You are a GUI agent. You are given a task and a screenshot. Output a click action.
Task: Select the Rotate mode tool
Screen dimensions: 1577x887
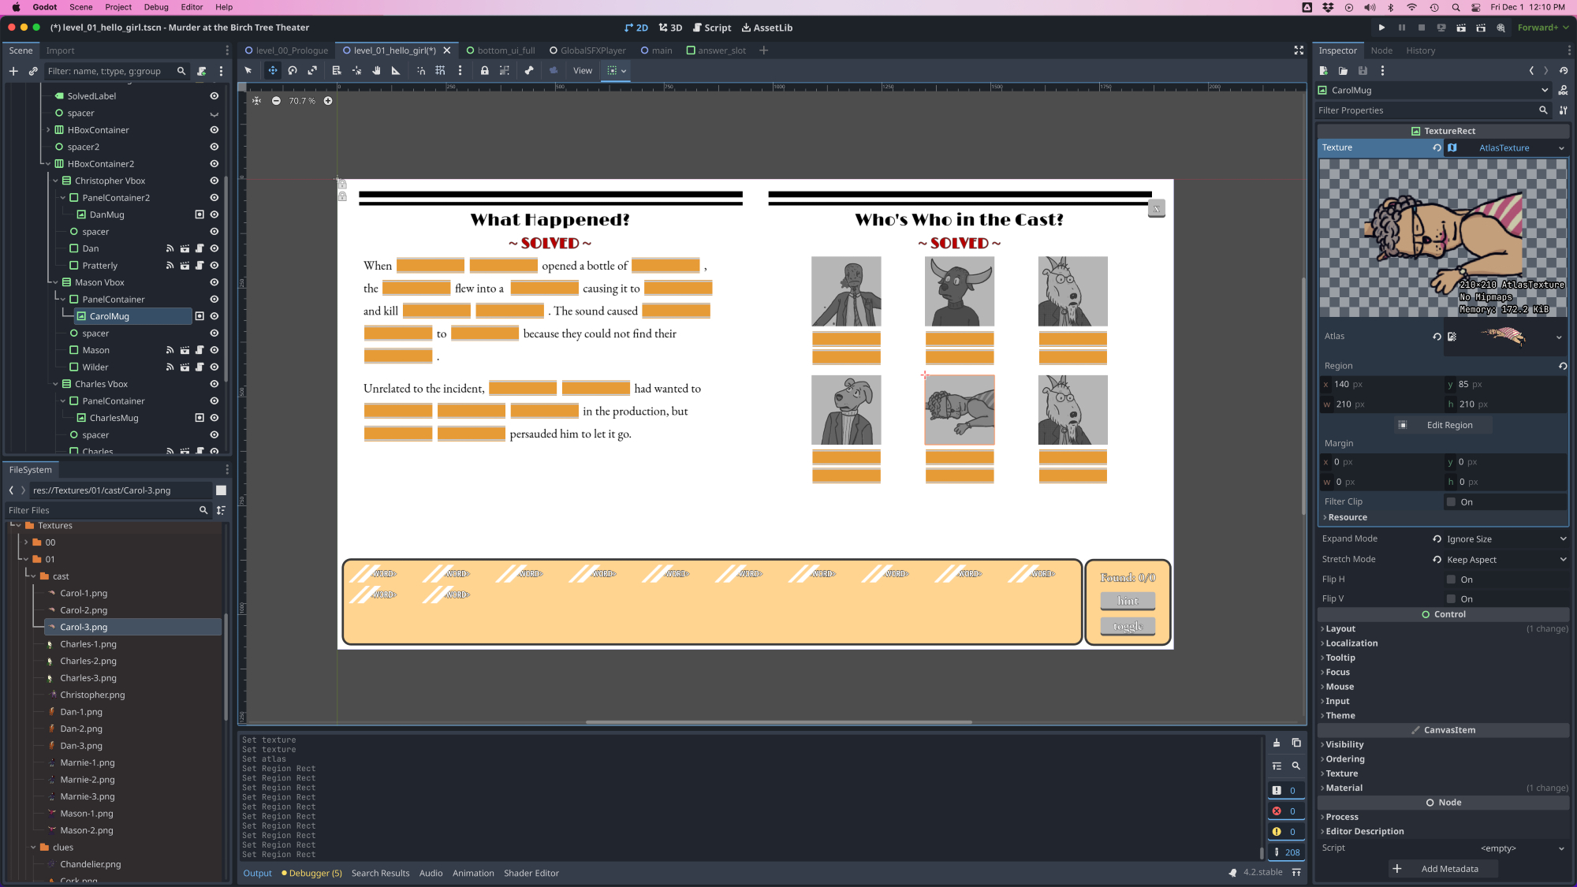click(293, 71)
